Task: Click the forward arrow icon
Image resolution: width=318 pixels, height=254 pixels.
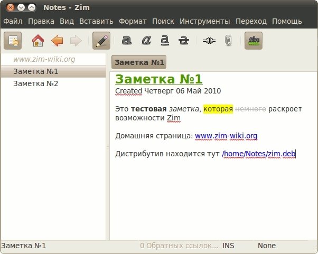Action: coord(76,40)
